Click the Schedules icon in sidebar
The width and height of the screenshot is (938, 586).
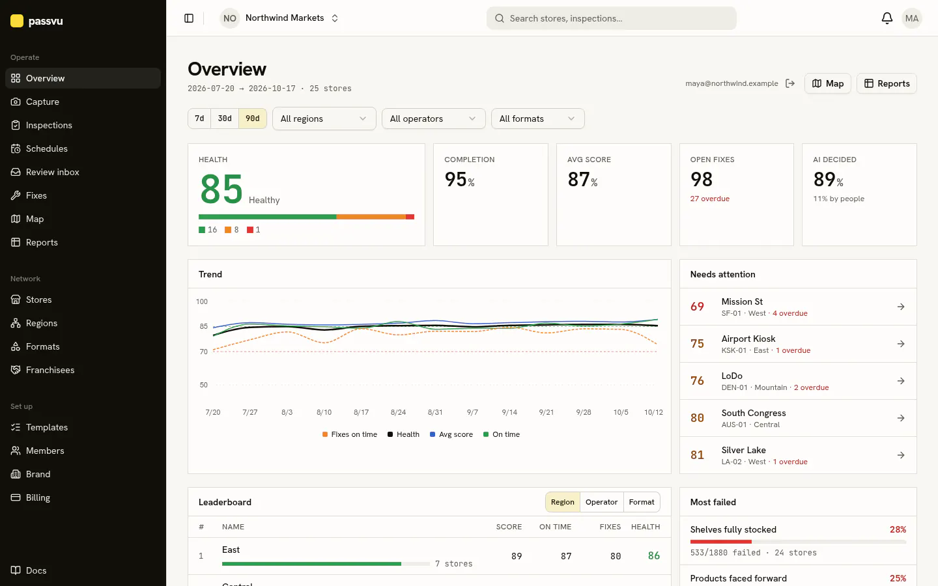[x=16, y=148]
